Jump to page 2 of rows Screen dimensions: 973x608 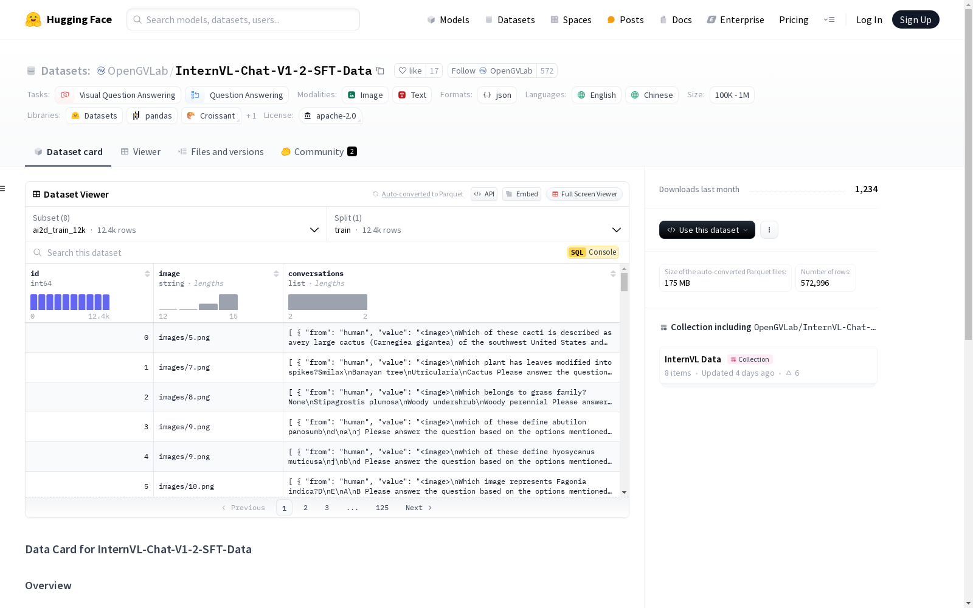point(305,508)
